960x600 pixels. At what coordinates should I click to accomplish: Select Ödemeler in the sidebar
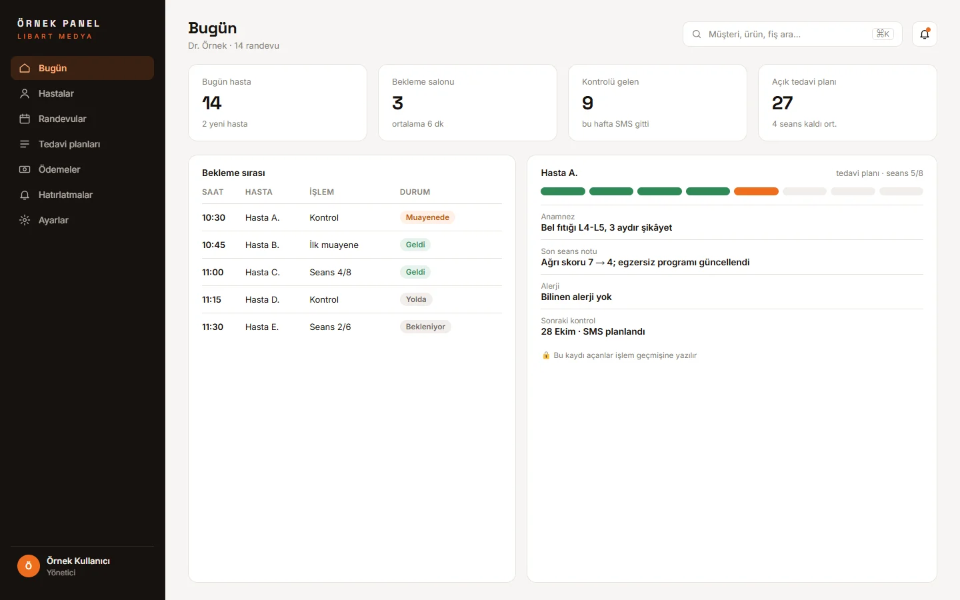82,169
